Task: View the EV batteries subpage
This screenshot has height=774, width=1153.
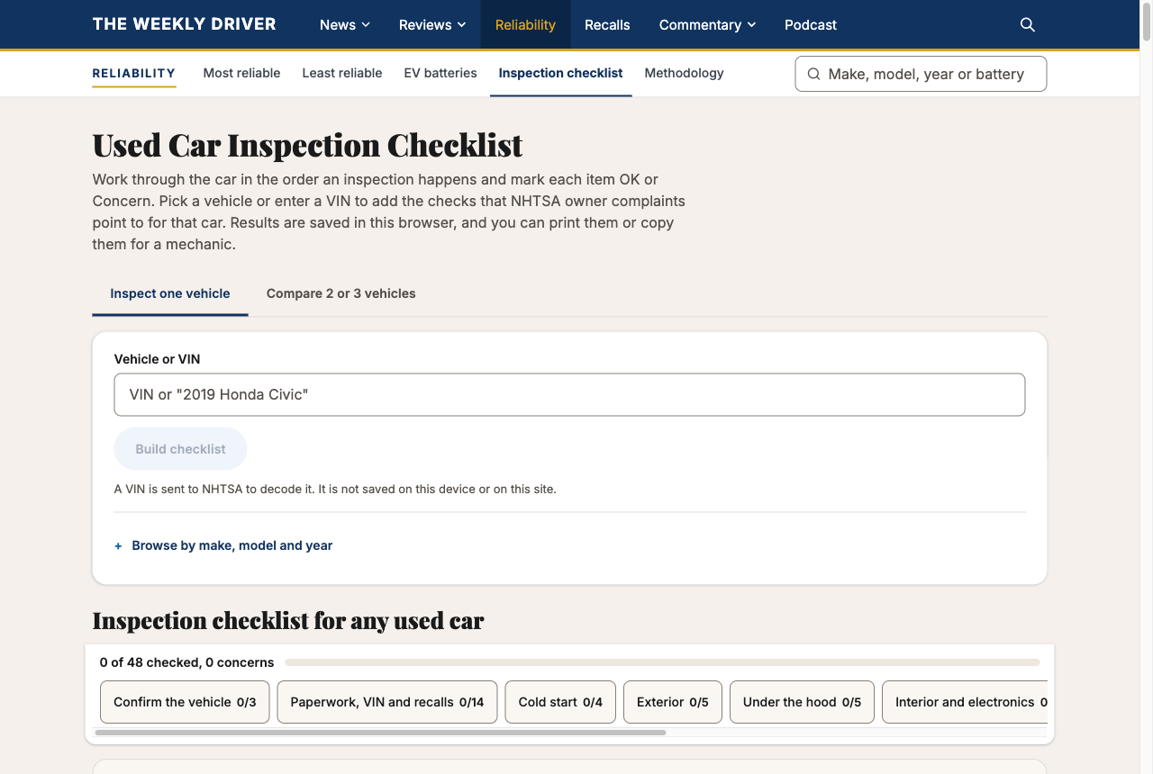Action: tap(440, 73)
